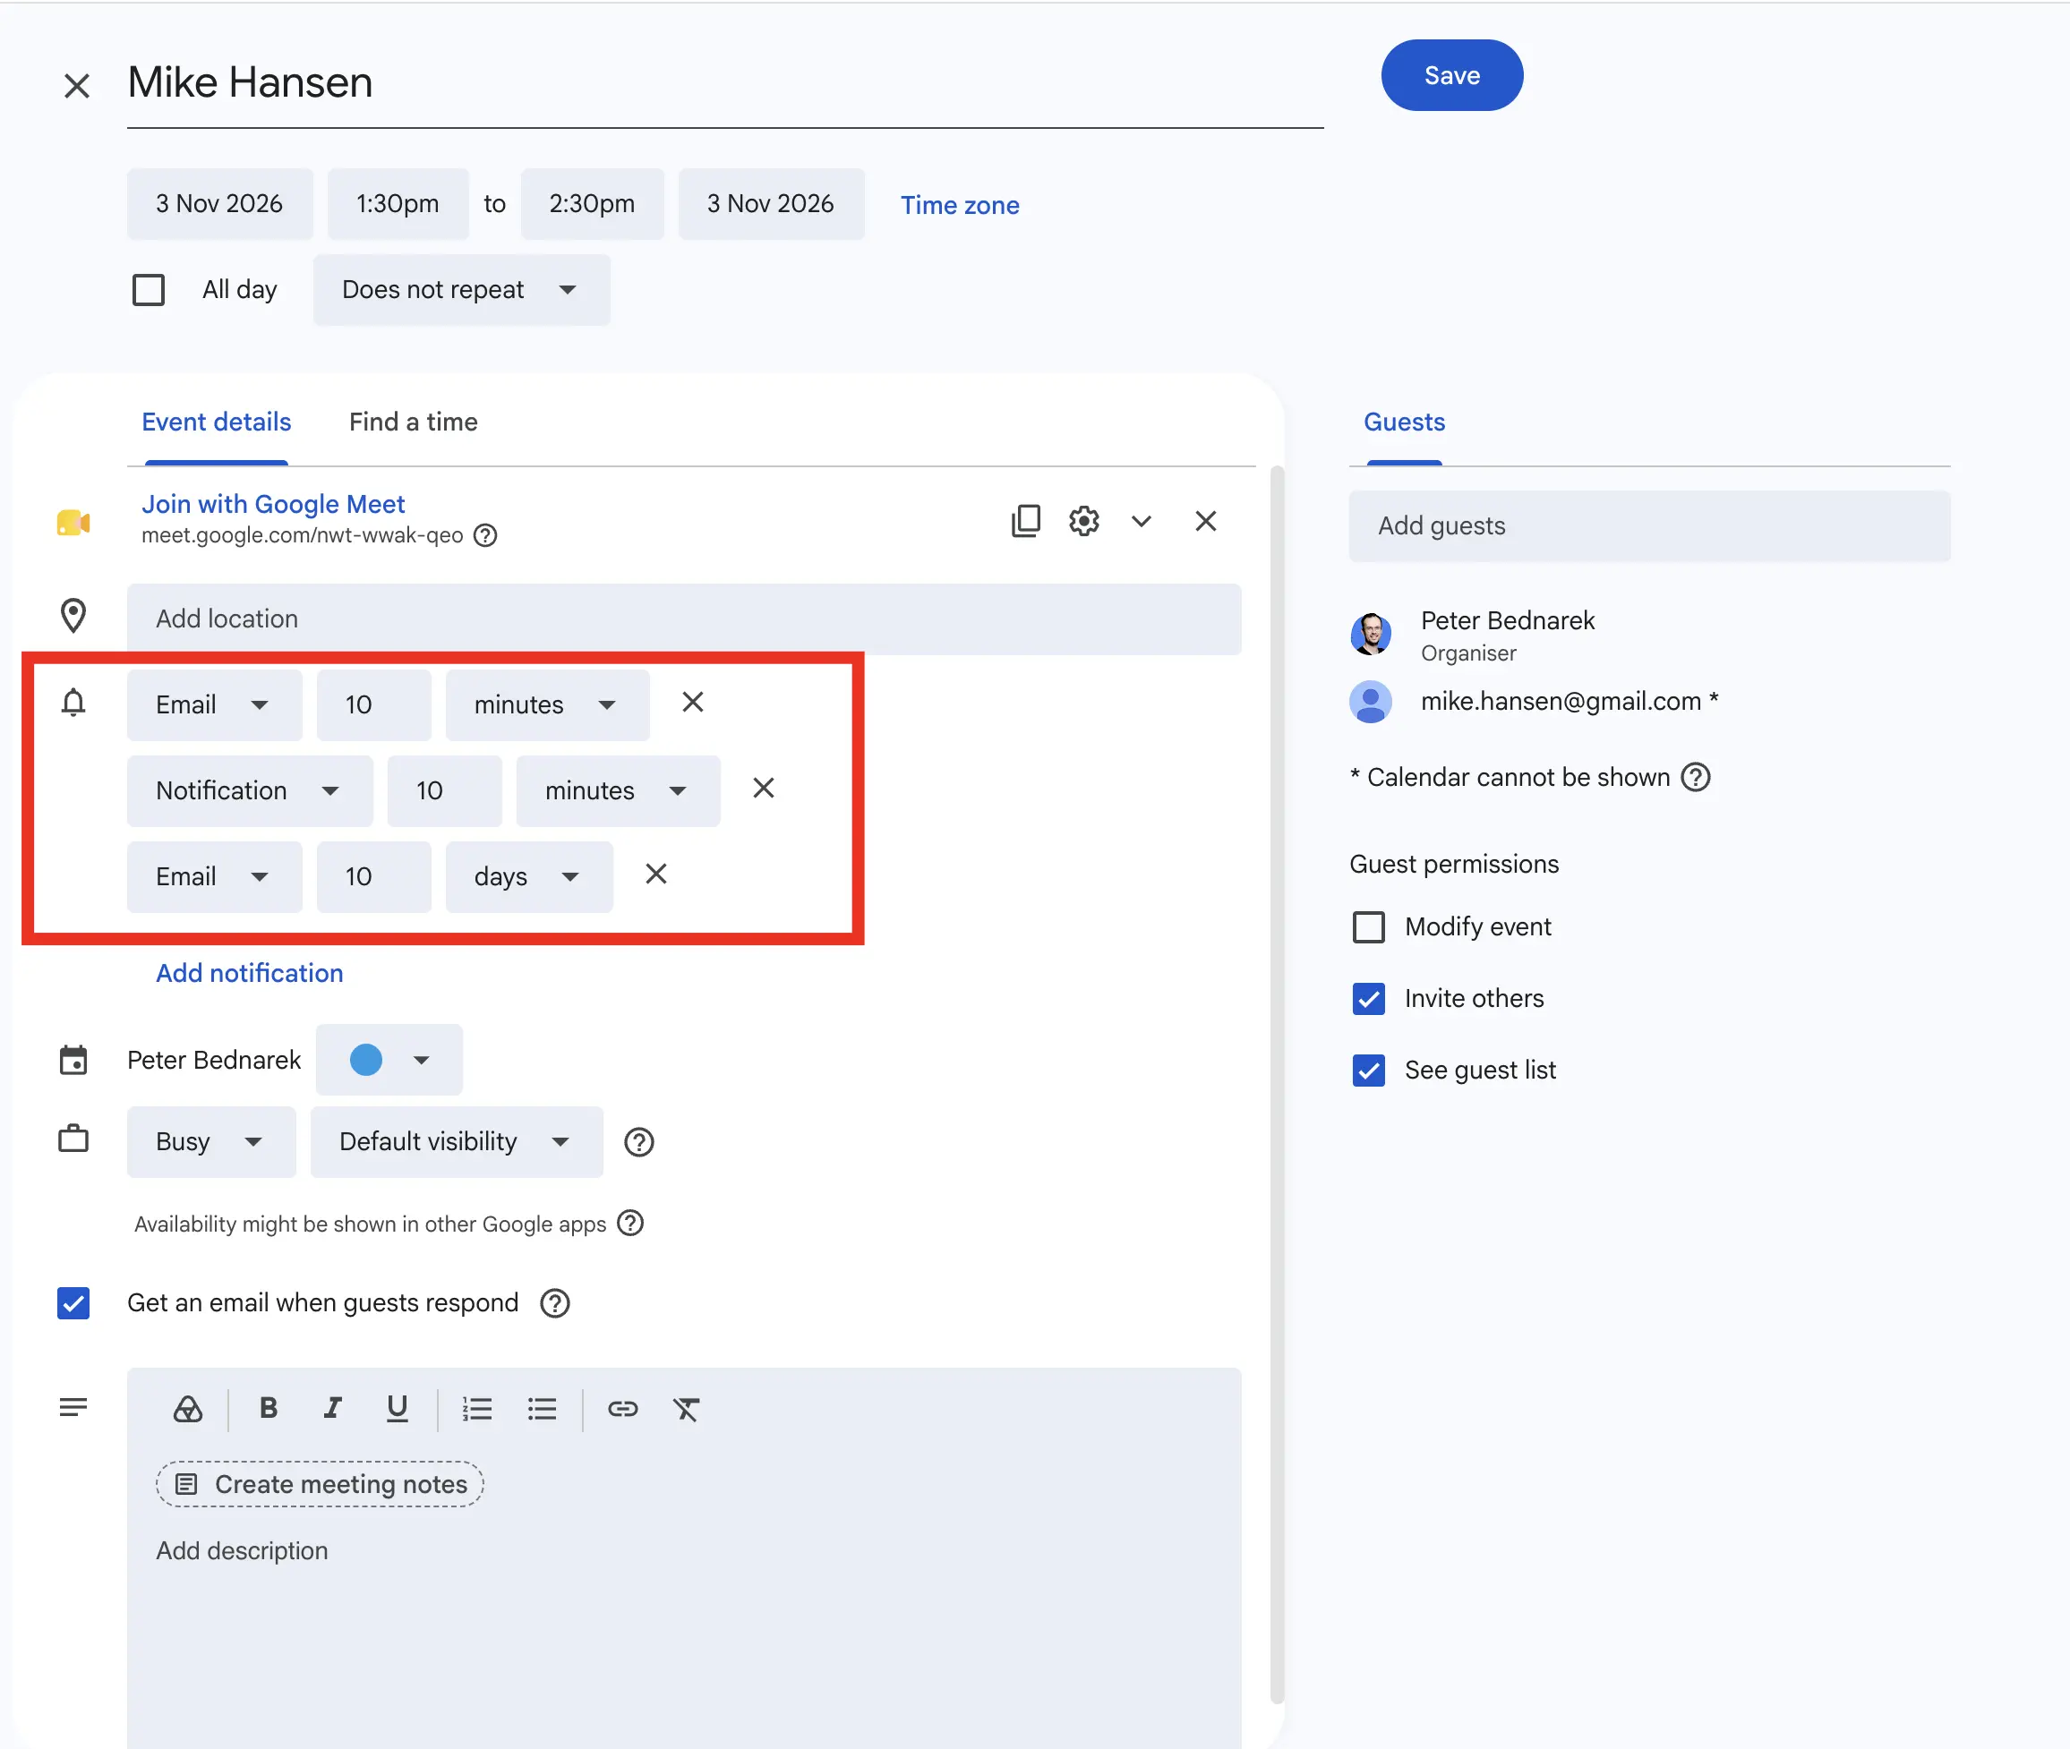Attach a Google Drive file to description
2070x1749 pixels.
[x=187, y=1409]
